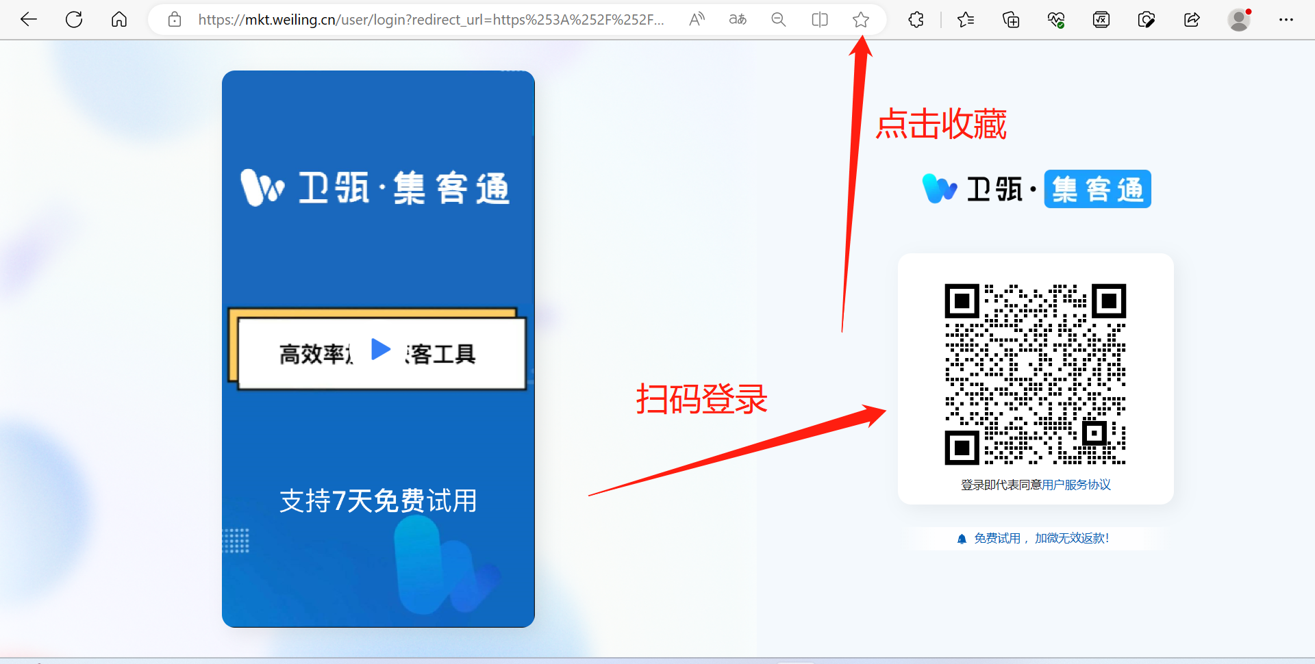Enter split screen view icon
1315x664 pixels.
tap(820, 19)
